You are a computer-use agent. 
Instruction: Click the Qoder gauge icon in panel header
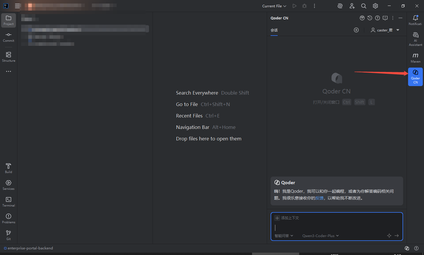[362, 18]
